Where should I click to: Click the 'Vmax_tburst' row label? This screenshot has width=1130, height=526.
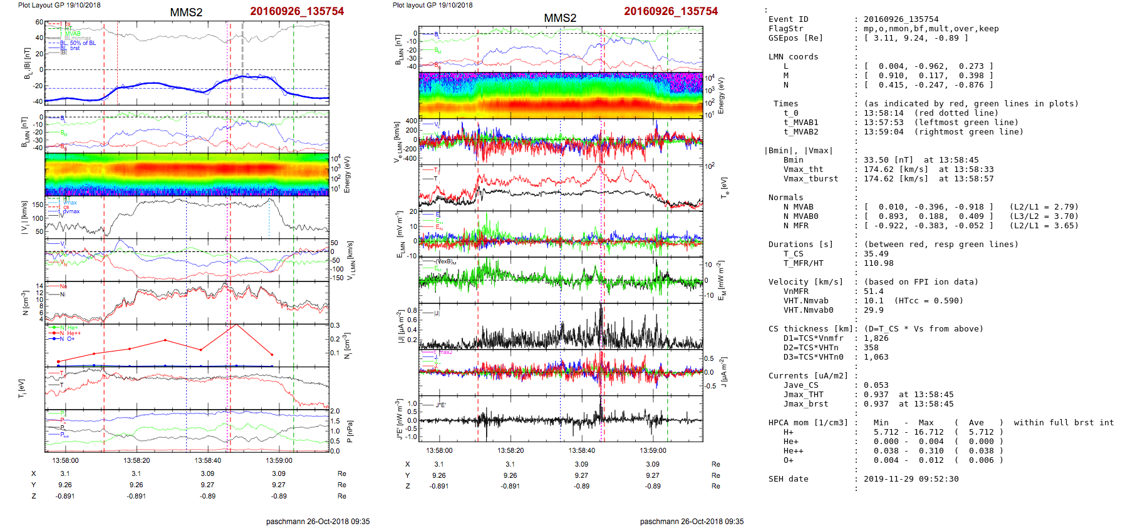(811, 179)
